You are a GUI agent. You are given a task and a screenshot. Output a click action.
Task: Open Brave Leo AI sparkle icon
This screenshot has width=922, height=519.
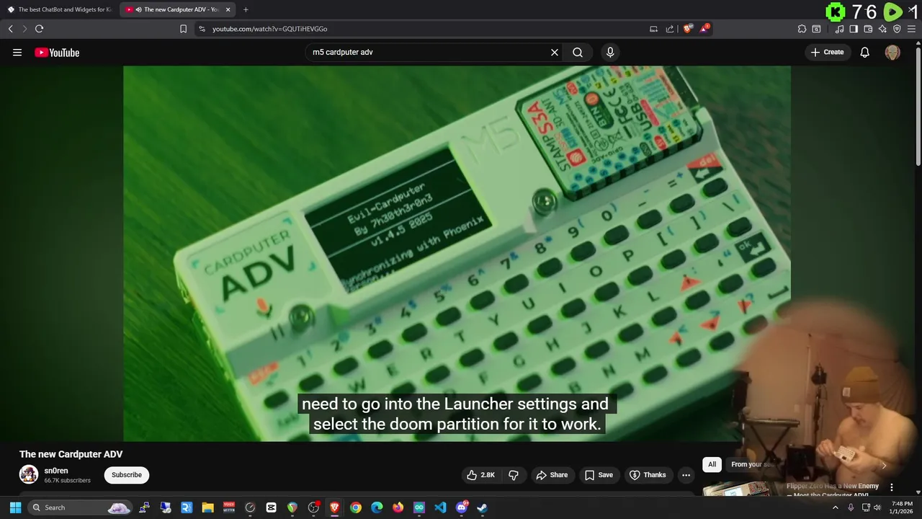coord(882,29)
